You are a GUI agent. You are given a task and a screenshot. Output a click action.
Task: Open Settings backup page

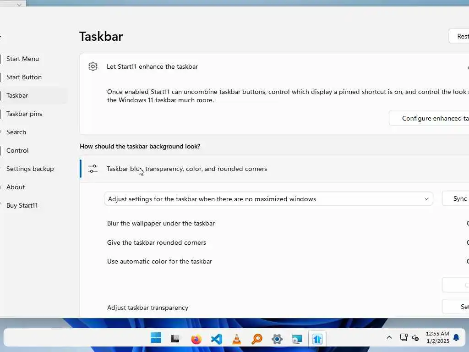(30, 169)
